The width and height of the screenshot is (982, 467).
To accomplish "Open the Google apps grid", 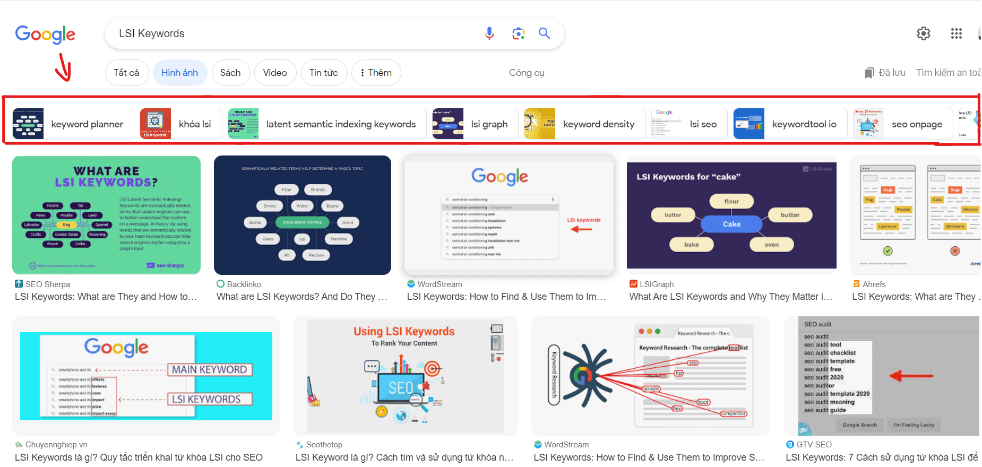I will click(x=956, y=33).
